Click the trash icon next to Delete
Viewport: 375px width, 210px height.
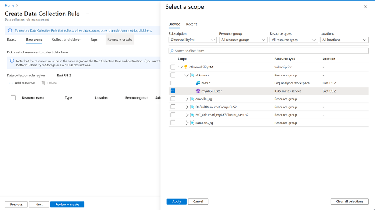point(43,83)
